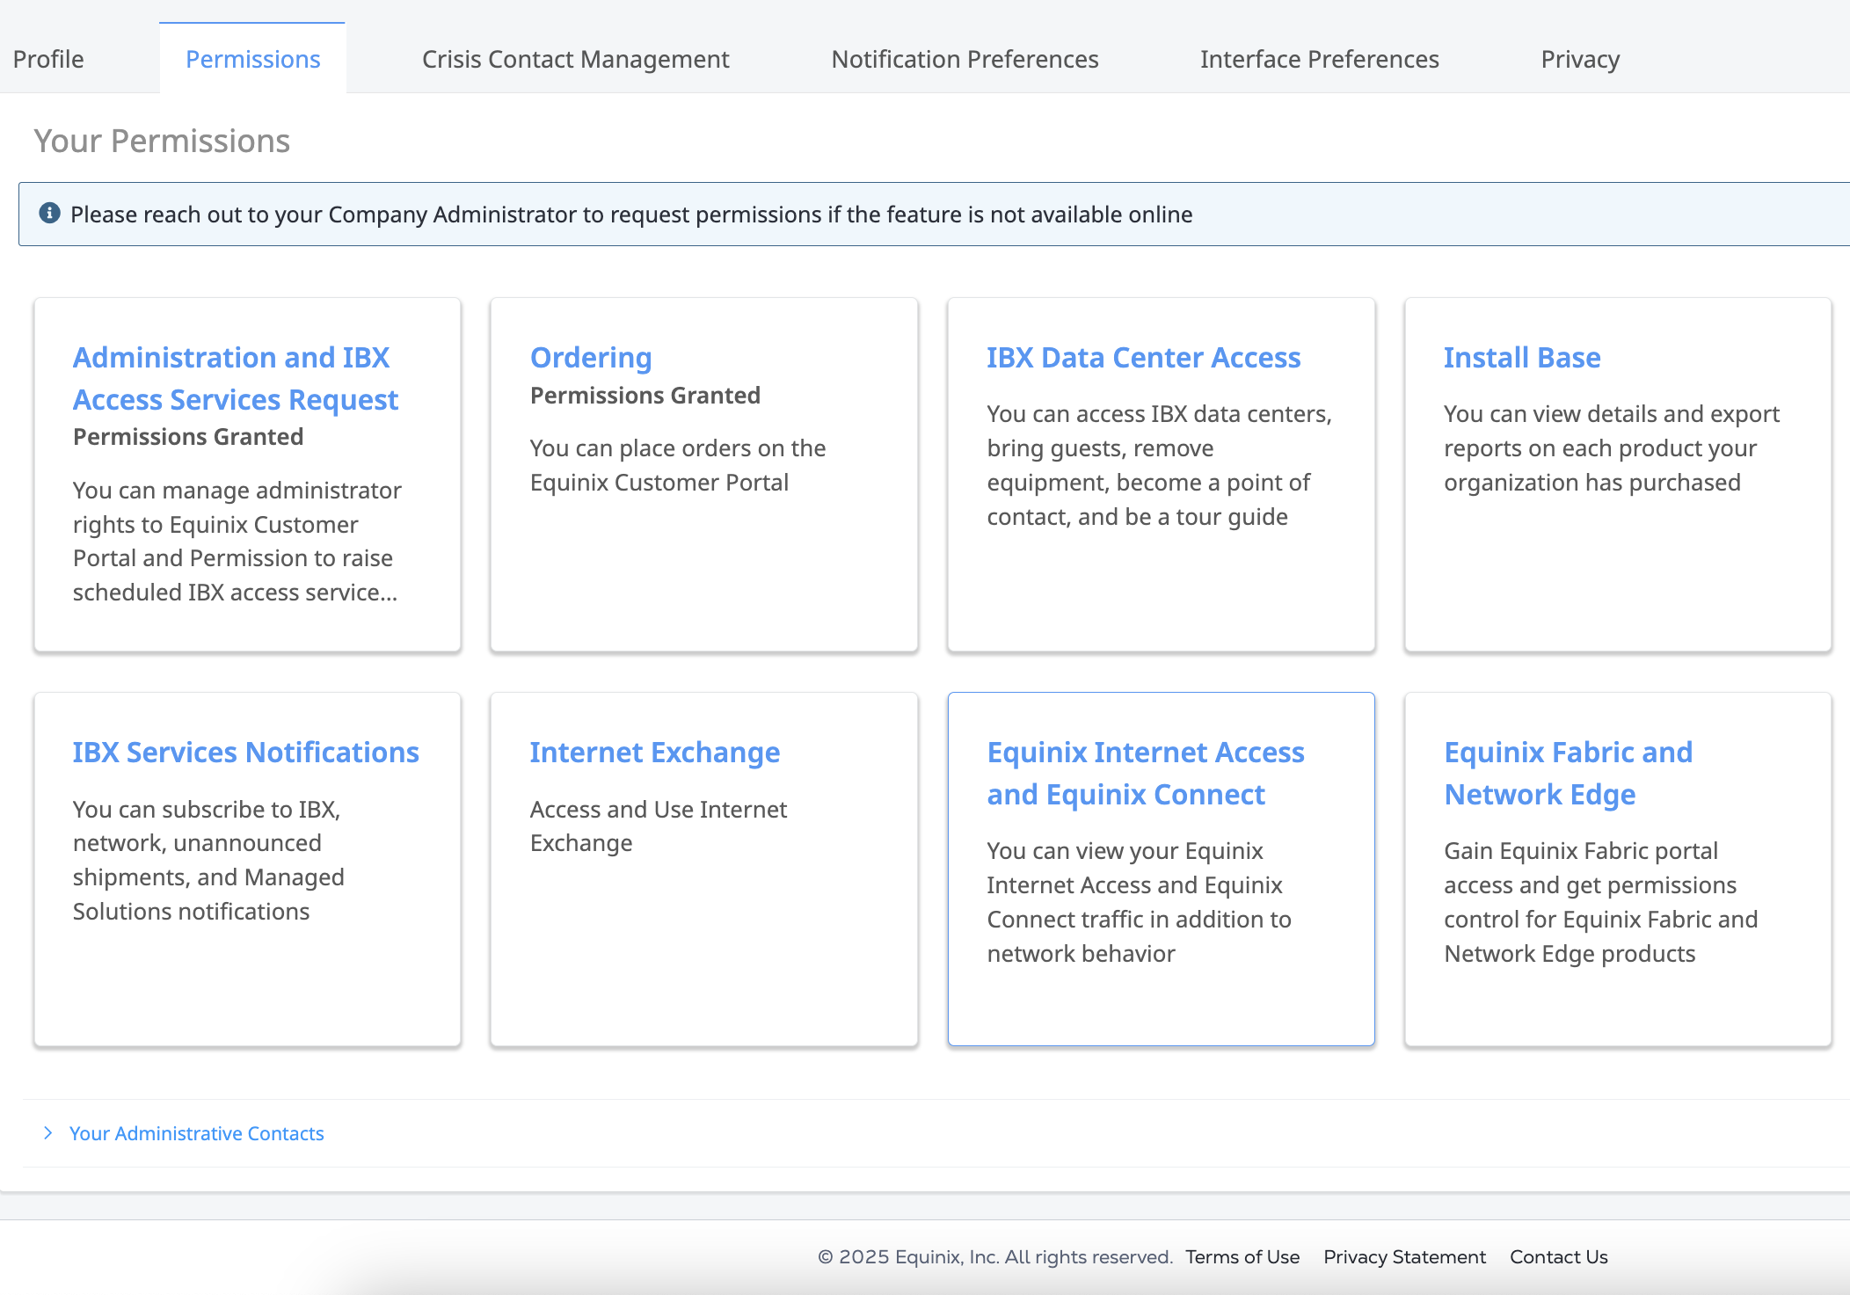Screen dimensions: 1850x1295
Task: Open IBX Data Center Access permission
Action: pos(1143,357)
